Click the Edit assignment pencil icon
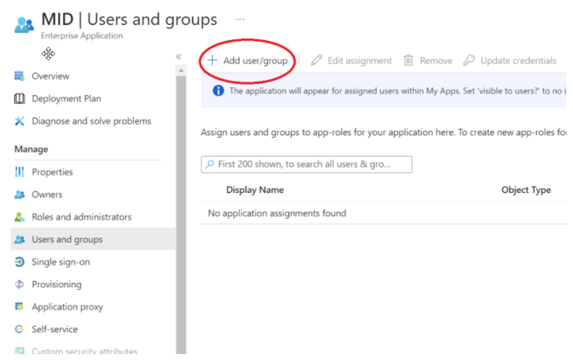The height and width of the screenshot is (363, 573). click(x=316, y=60)
